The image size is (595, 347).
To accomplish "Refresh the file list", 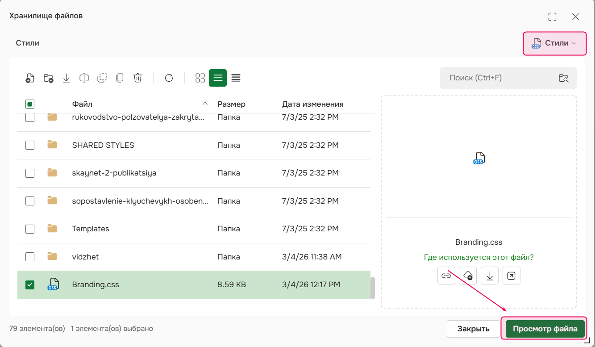I will point(169,78).
